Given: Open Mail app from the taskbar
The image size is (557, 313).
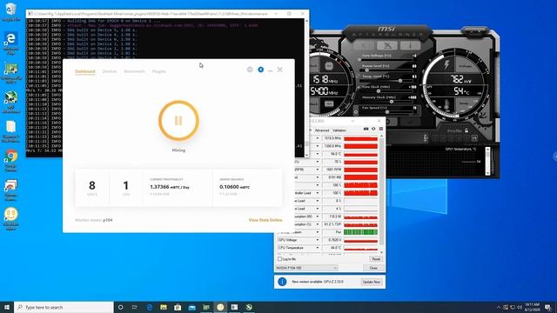Looking at the screenshot, I should click(191, 307).
